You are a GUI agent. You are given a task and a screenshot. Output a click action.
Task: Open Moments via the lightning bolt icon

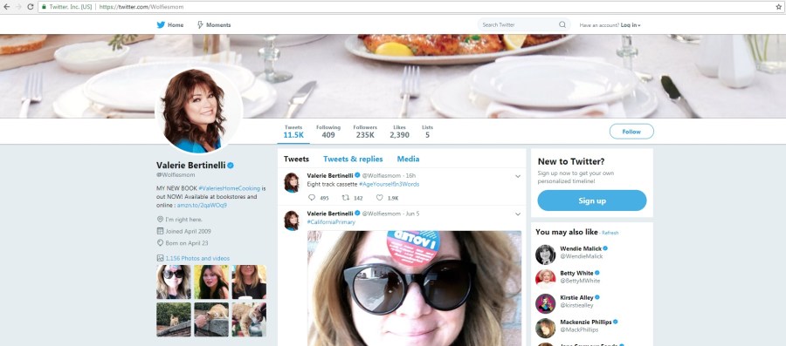pos(200,24)
